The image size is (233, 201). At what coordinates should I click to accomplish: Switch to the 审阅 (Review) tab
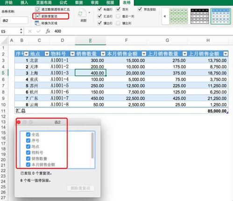(94, 2)
